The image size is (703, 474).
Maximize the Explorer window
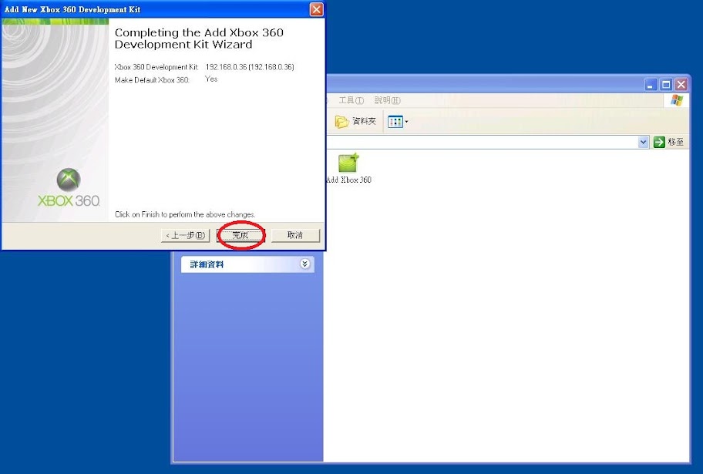(666, 84)
